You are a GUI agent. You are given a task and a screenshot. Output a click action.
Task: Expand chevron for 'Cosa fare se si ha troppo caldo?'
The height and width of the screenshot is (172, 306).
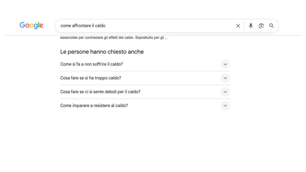[225, 78]
